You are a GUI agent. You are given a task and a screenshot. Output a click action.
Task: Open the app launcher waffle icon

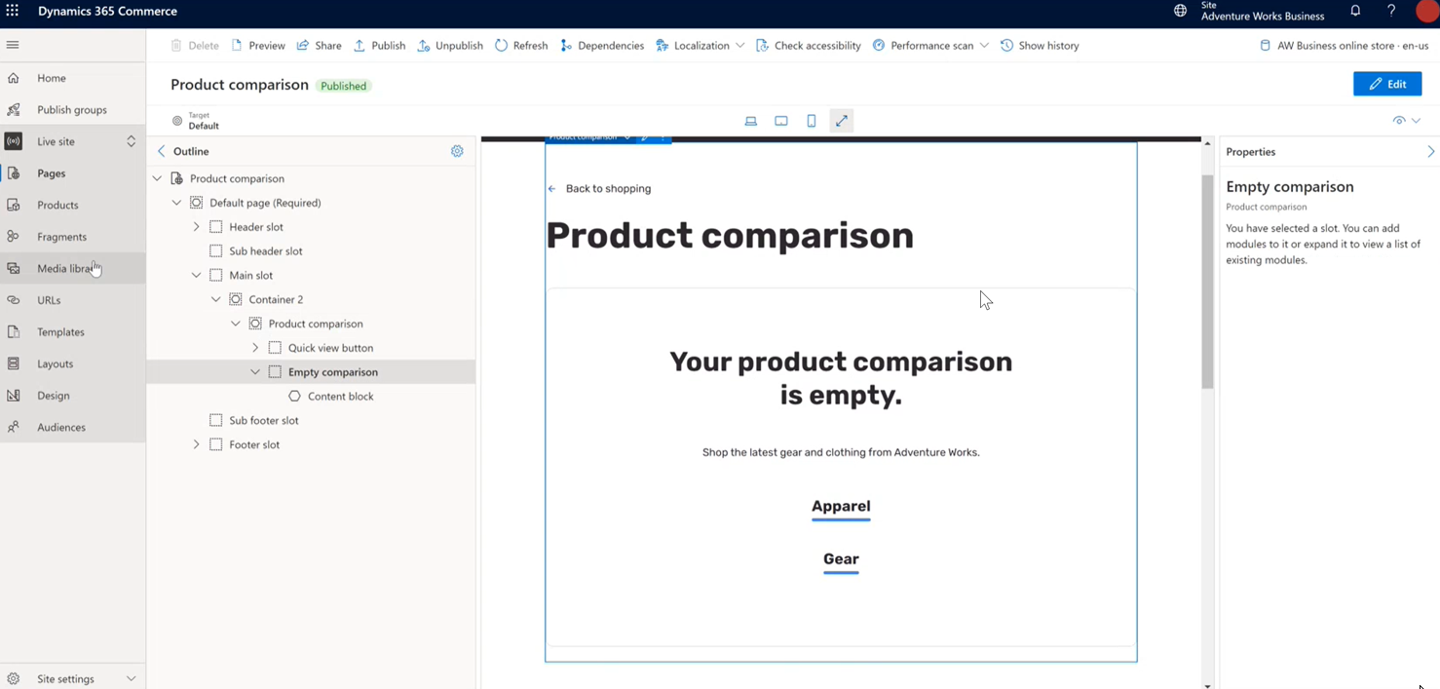[13, 11]
